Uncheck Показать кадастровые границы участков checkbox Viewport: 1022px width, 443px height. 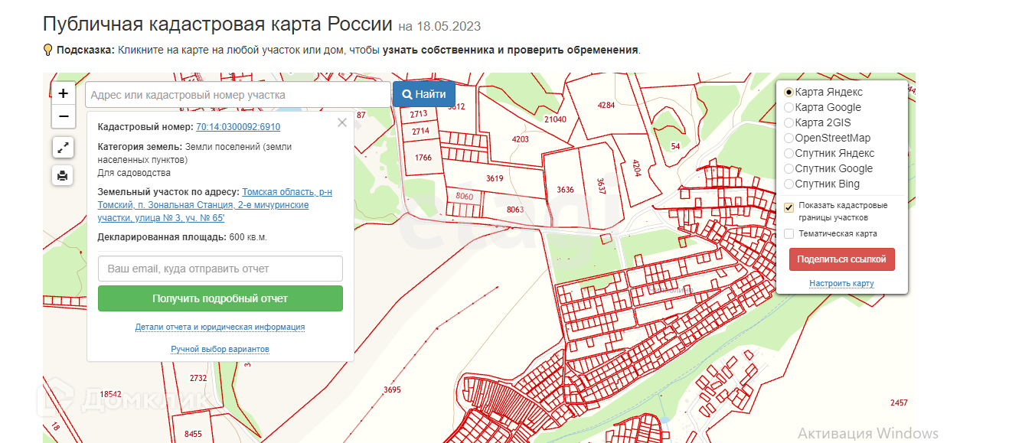click(789, 207)
